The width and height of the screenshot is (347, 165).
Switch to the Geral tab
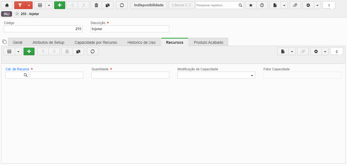pos(18,42)
